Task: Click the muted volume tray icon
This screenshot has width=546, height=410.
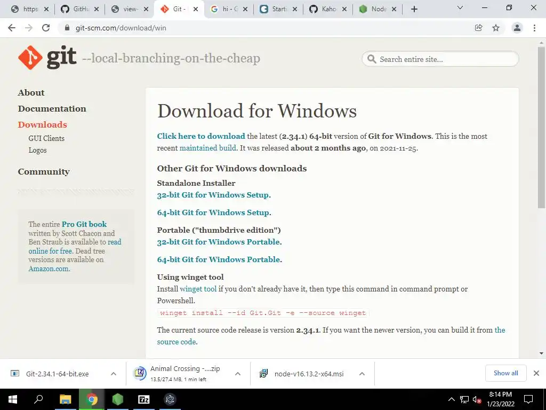Action: coord(477,399)
